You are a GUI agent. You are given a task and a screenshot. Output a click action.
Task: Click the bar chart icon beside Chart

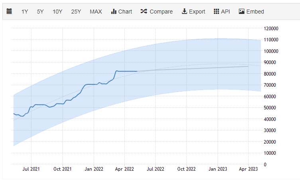click(x=114, y=12)
